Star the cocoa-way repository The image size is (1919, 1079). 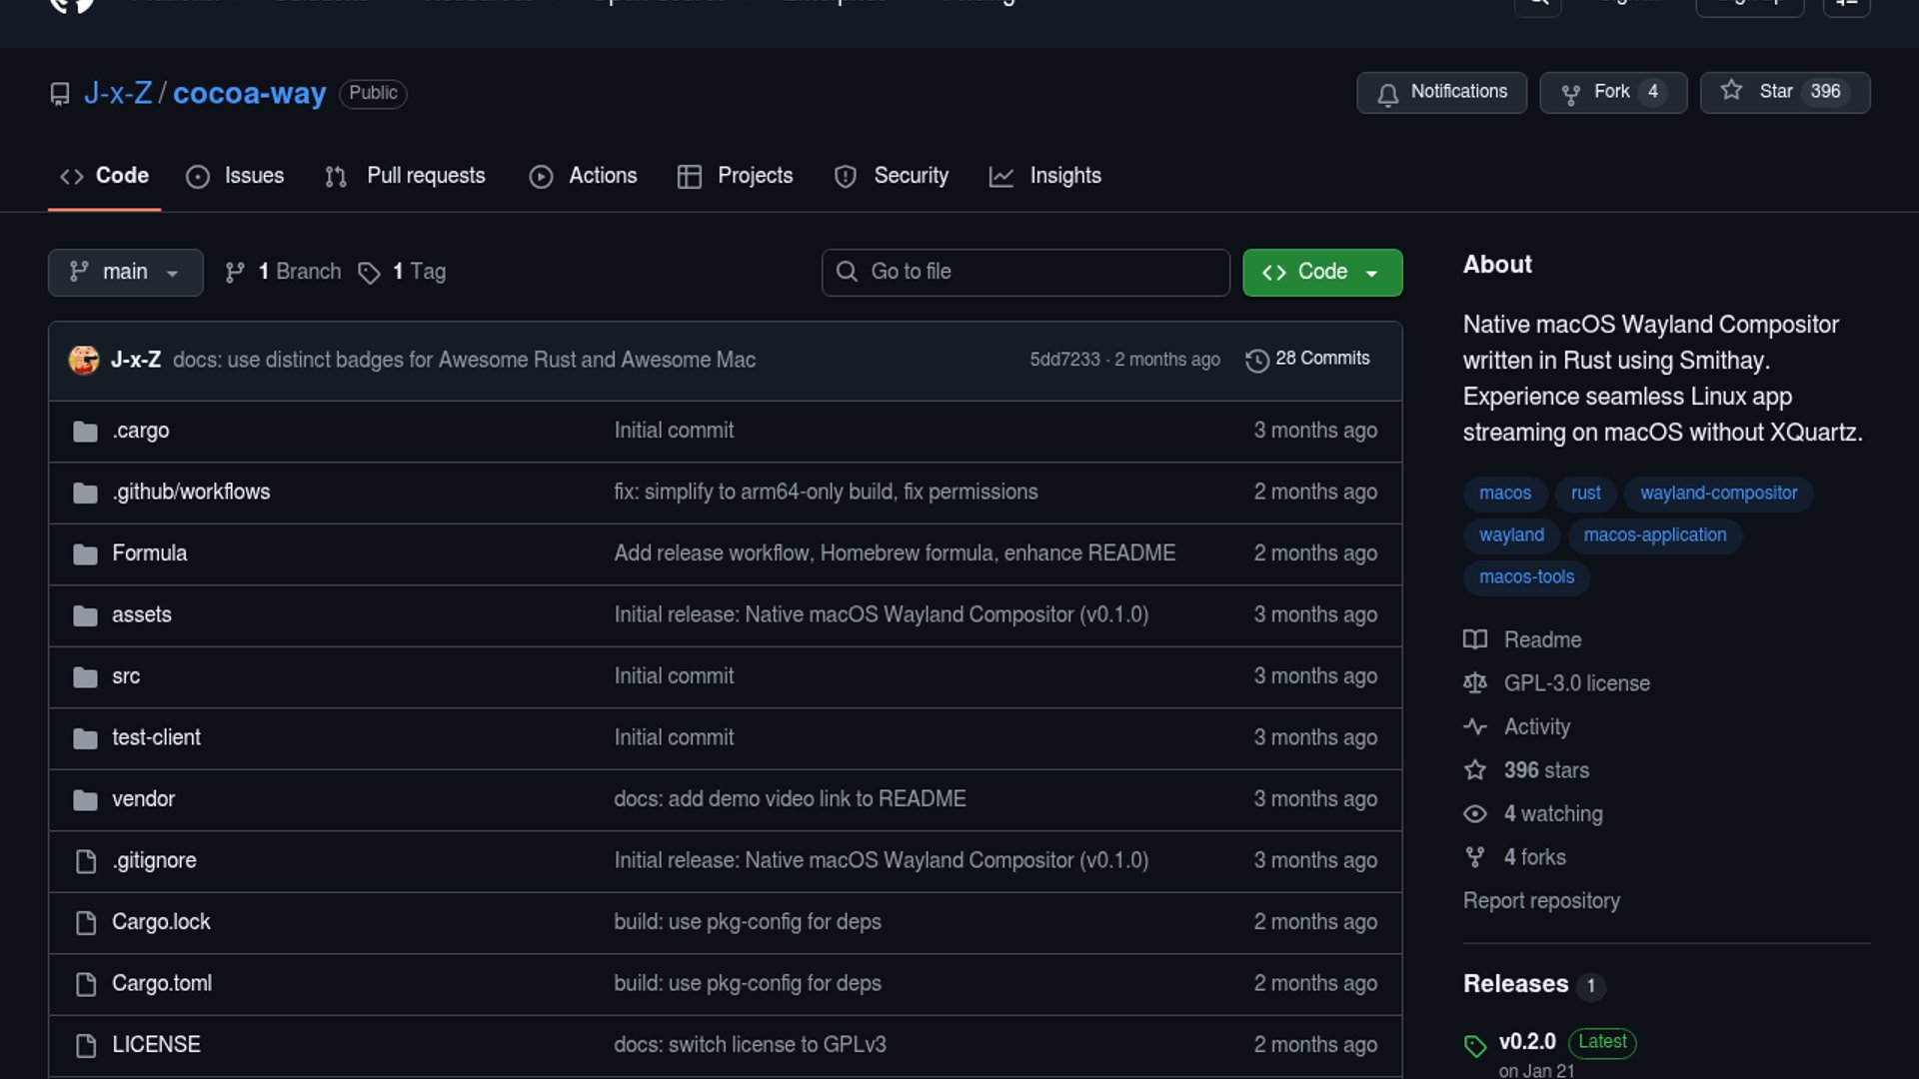click(1784, 92)
